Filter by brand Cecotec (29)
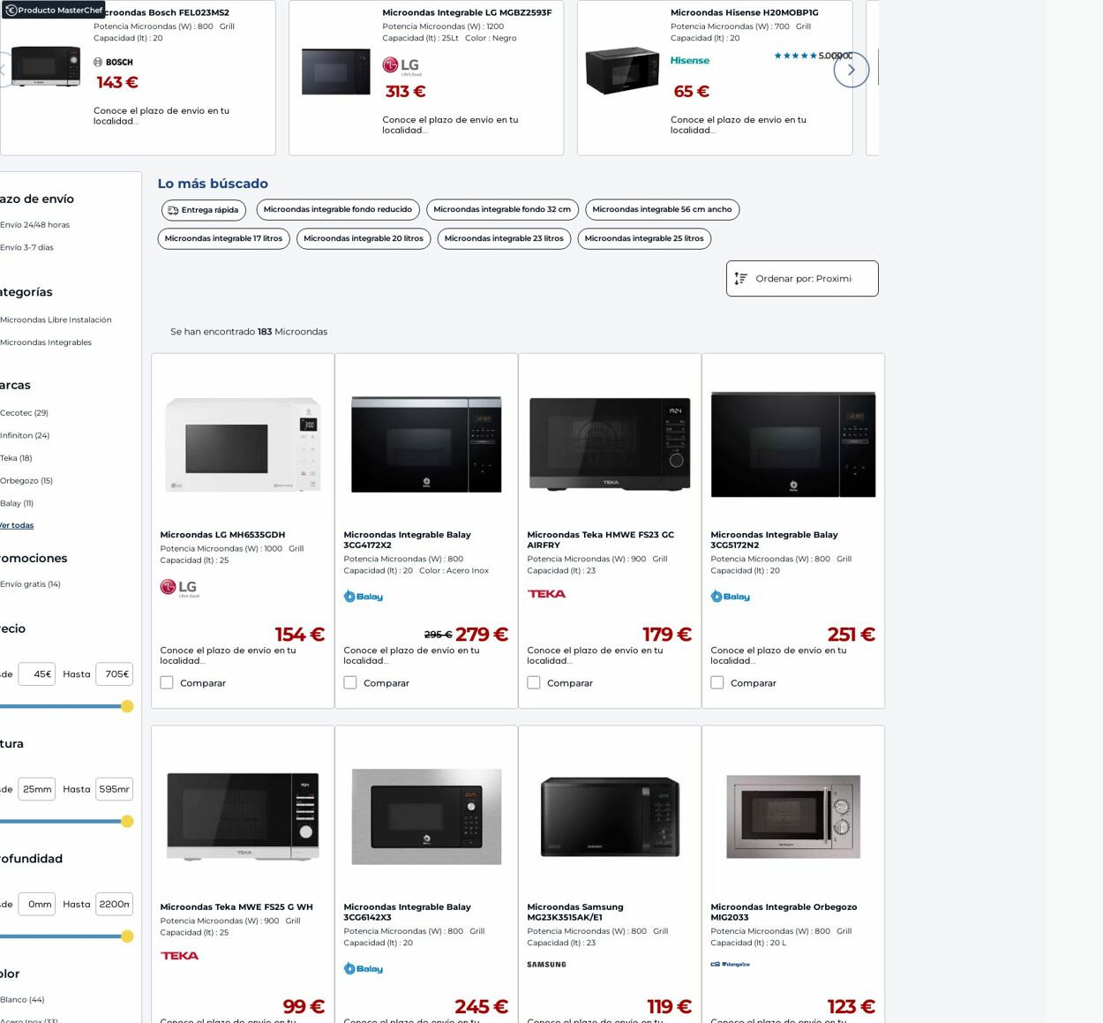The width and height of the screenshot is (1103, 1023). pyautogui.click(x=25, y=413)
